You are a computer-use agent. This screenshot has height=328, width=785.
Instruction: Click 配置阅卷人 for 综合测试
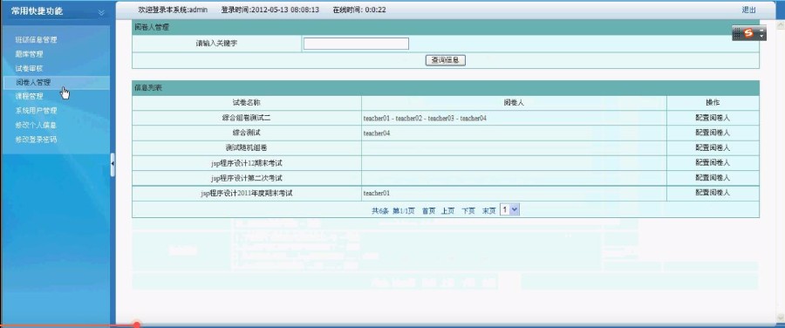click(x=713, y=133)
